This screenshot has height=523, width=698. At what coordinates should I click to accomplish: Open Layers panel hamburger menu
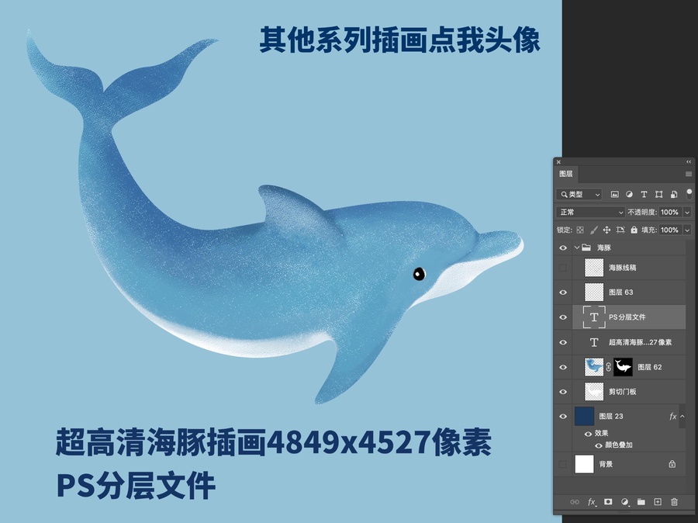pyautogui.click(x=689, y=174)
